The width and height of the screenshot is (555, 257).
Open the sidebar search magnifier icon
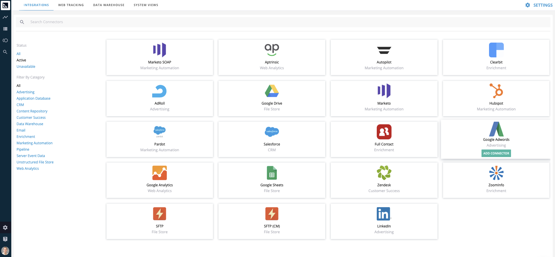point(5,52)
